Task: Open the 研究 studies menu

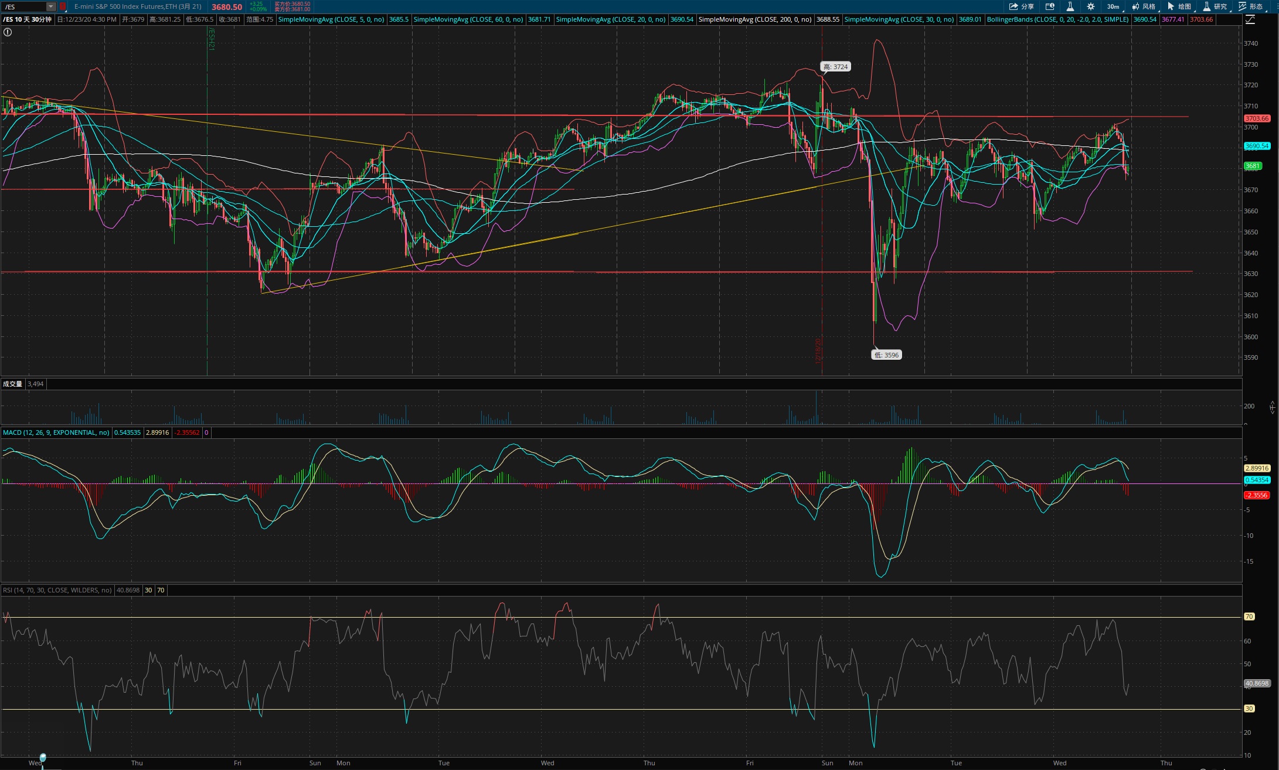Action: (x=1215, y=6)
